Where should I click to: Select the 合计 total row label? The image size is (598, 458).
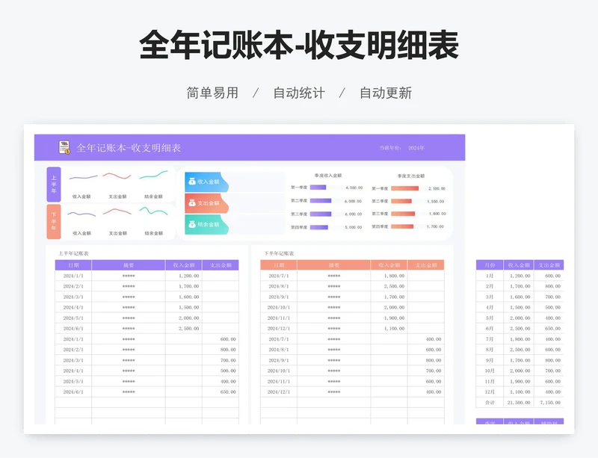coord(490,402)
